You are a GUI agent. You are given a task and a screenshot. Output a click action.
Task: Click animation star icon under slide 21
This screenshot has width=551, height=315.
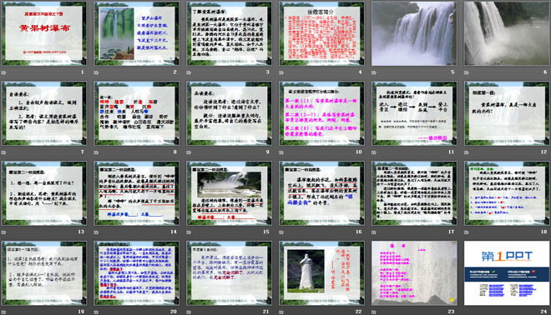coord(189,312)
